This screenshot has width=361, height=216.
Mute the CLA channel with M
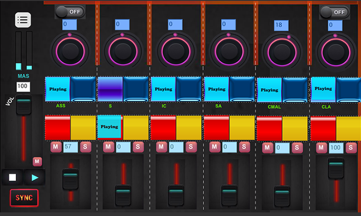point(321,148)
